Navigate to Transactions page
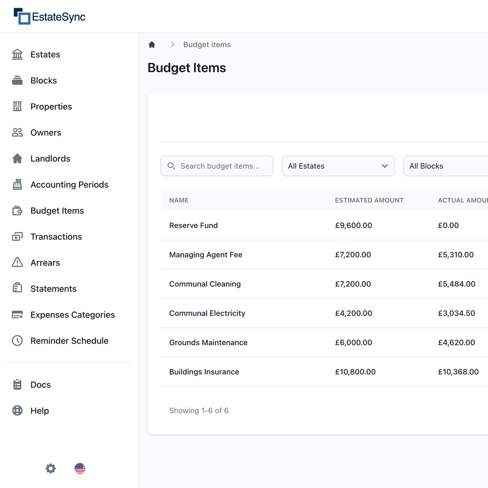 point(56,237)
